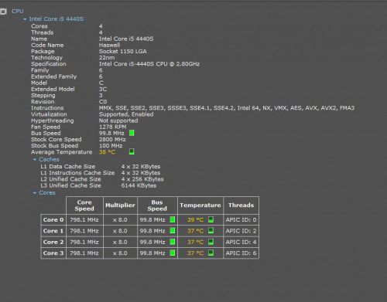Screen dimensions: 387x302
Task: Click Core 3 temperature graph icon
Action: coord(211,253)
